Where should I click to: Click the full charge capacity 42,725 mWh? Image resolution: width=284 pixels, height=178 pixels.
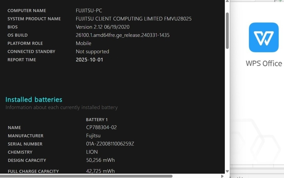tap(100, 171)
